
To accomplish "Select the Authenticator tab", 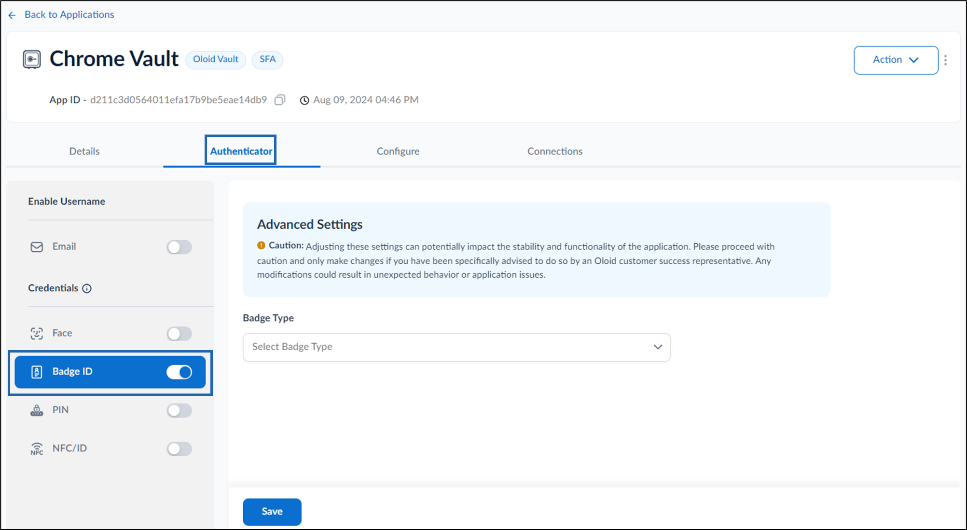I will coord(241,151).
